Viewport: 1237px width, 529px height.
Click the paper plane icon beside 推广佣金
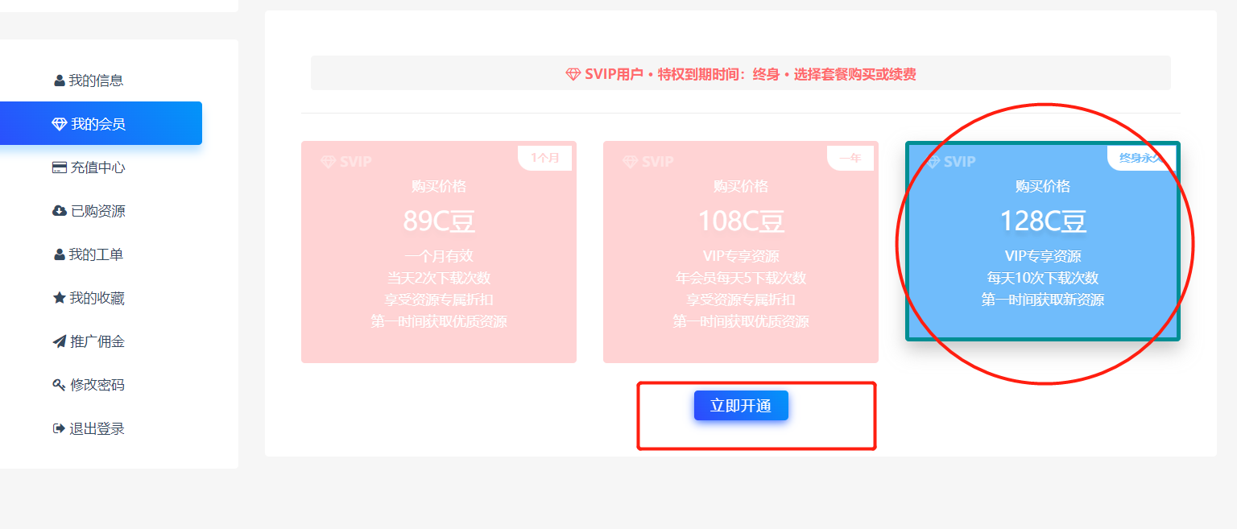pyautogui.click(x=59, y=341)
